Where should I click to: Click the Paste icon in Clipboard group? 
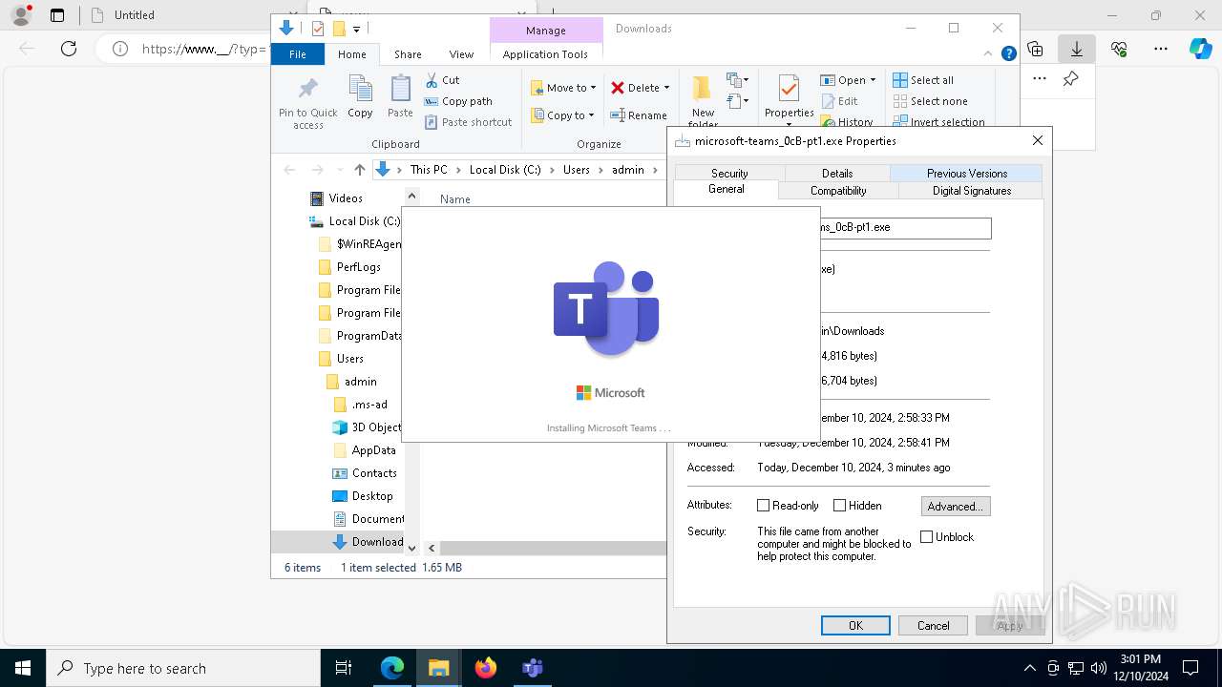click(400, 96)
